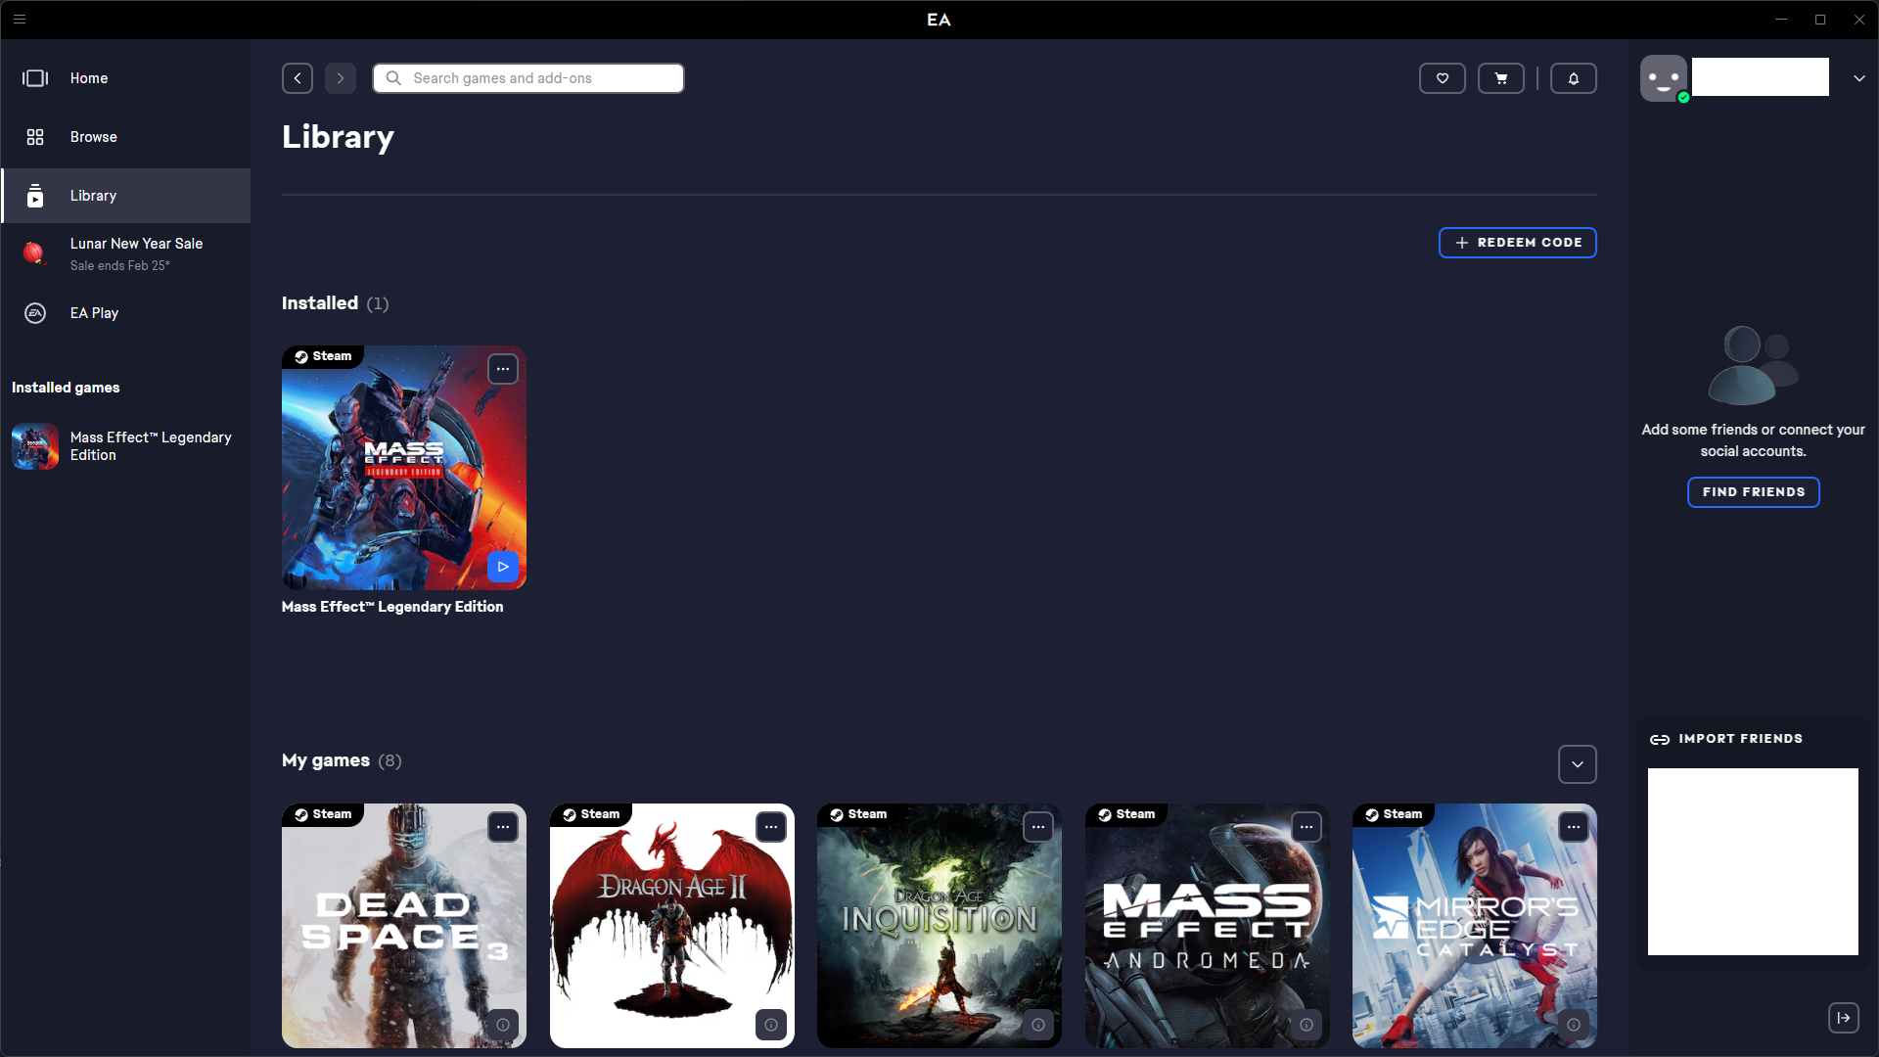Open options menu on Mirror's Edge Catalyst
1879x1057 pixels.
click(1573, 827)
